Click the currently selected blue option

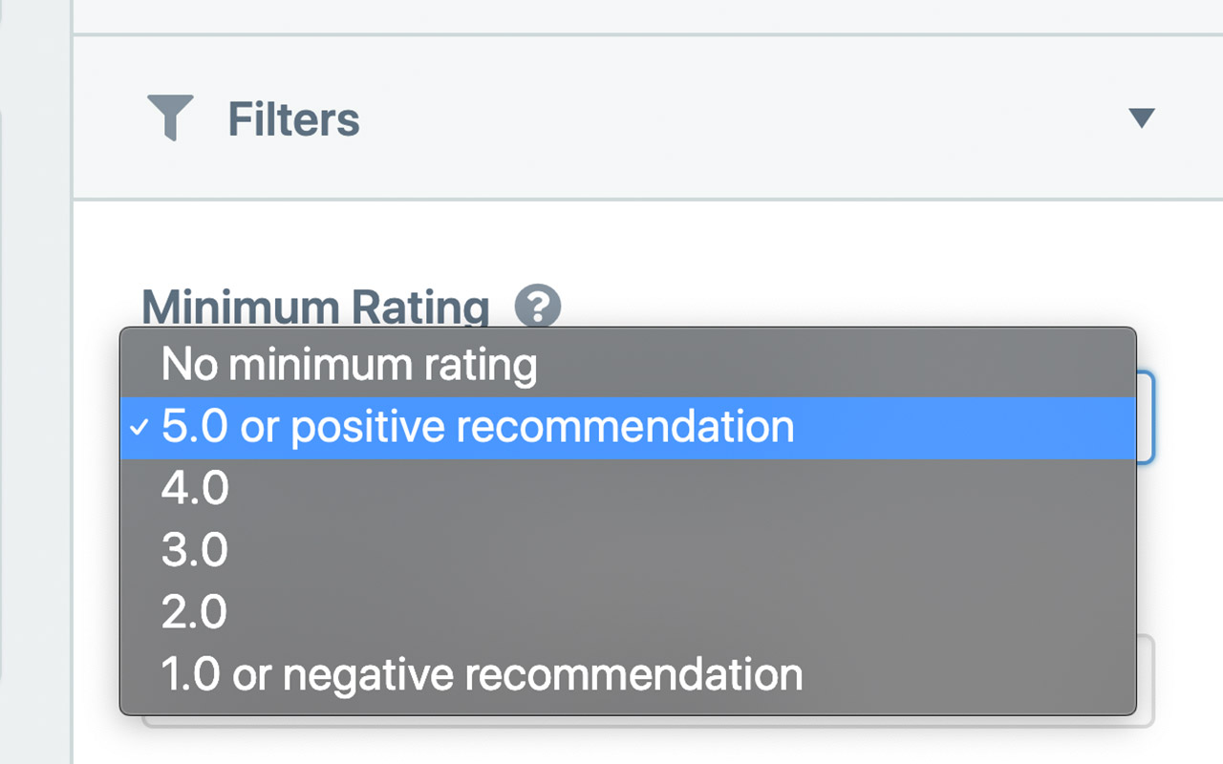click(477, 426)
